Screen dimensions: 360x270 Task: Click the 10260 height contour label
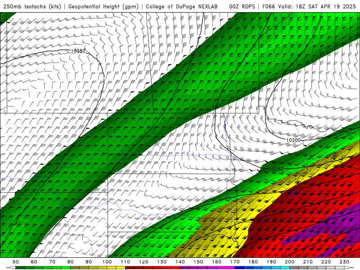click(277, 169)
